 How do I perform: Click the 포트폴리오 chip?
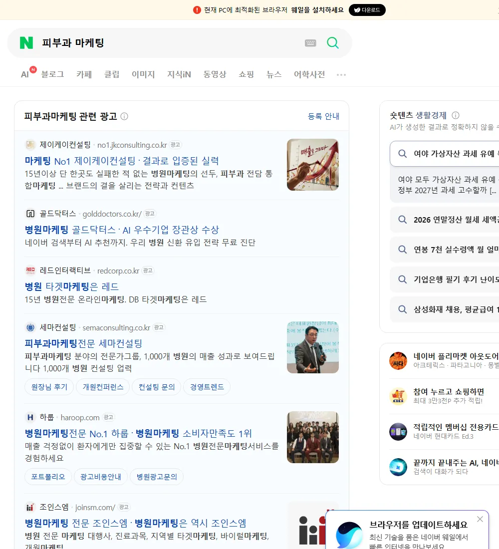pos(48,477)
